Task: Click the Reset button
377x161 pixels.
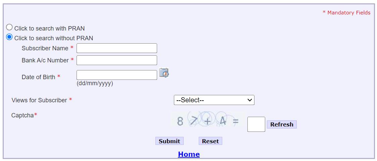Action: click(210, 141)
